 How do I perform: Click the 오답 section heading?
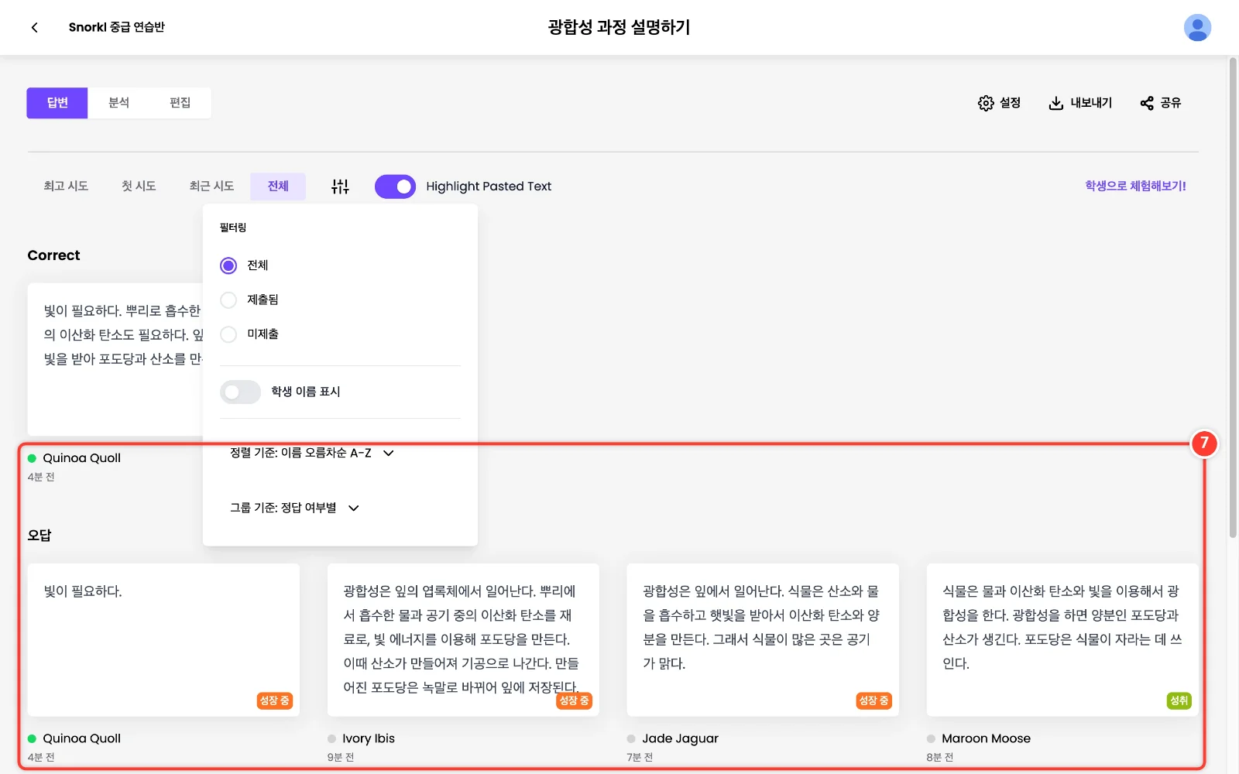click(x=39, y=535)
